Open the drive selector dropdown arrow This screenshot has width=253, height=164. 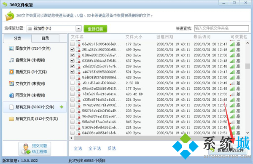(78, 29)
